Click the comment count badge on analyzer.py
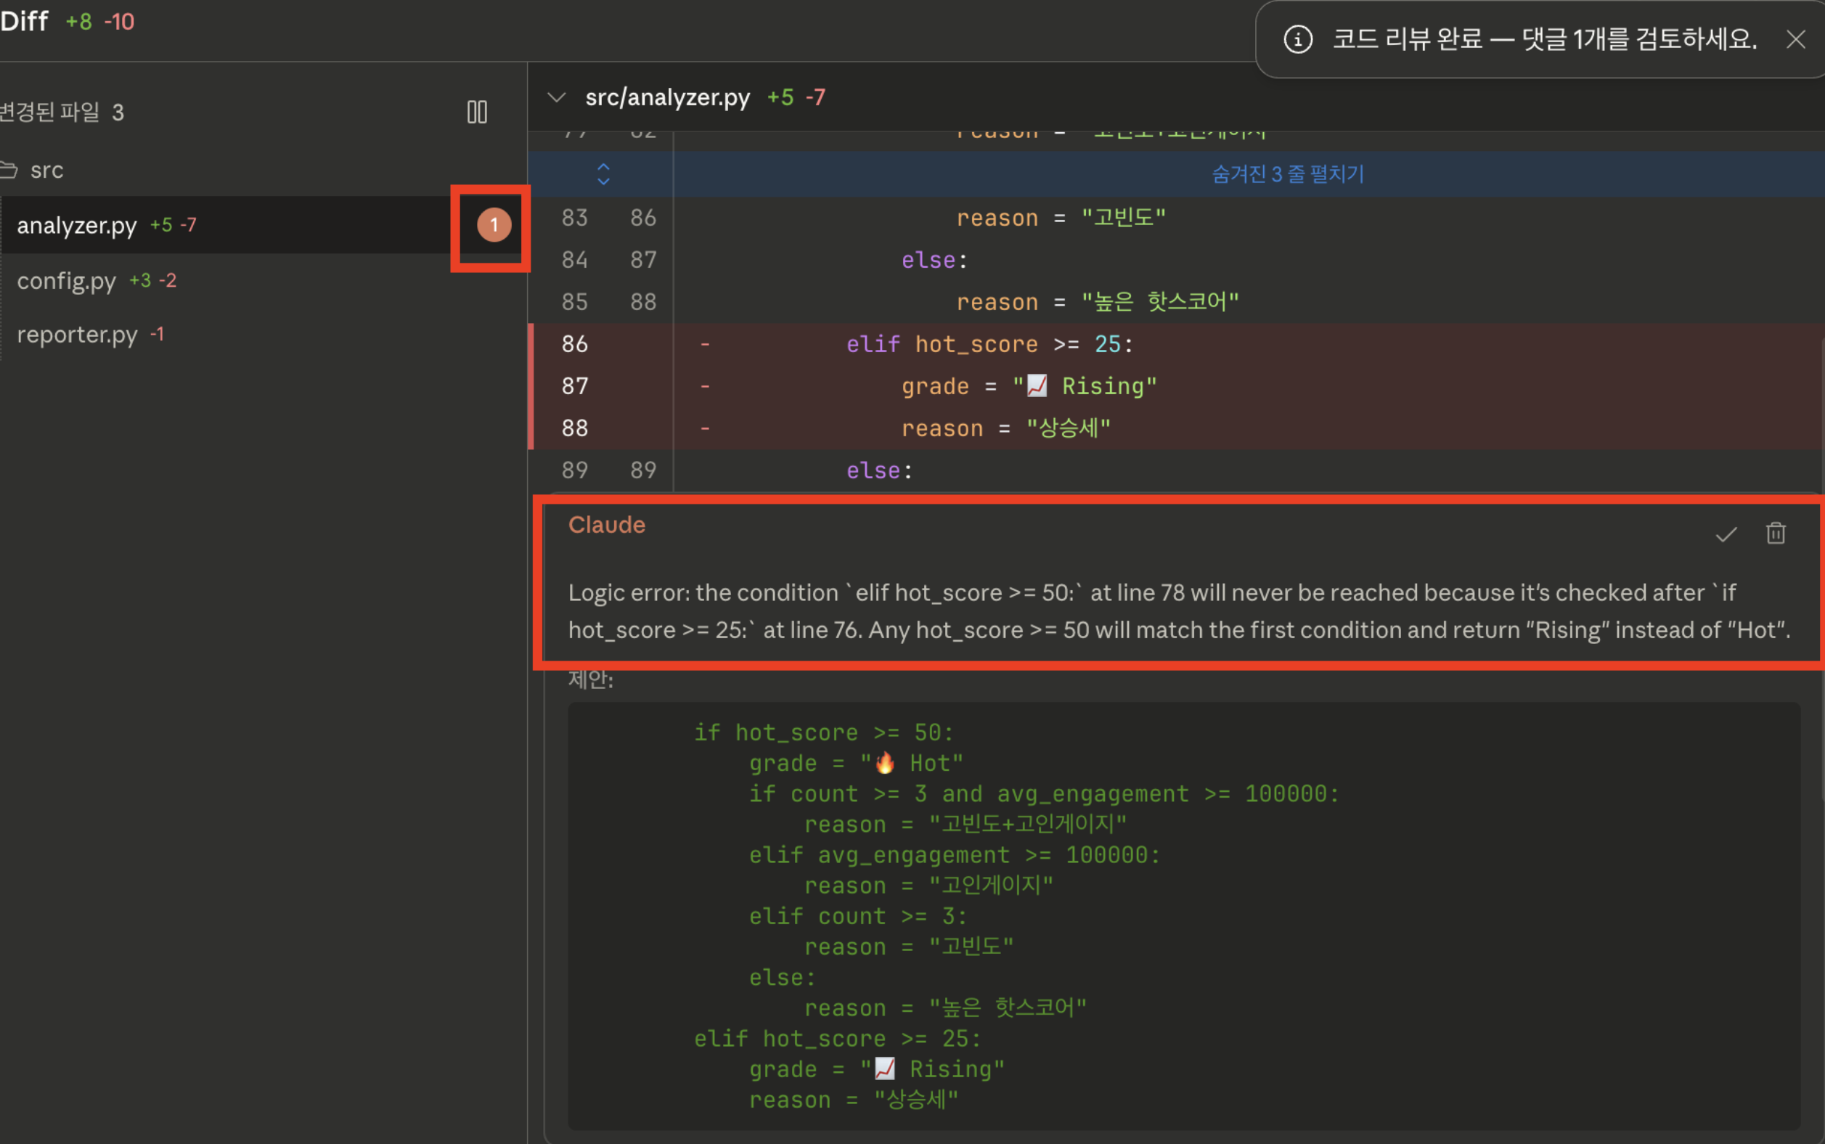The width and height of the screenshot is (1825, 1144). (x=494, y=226)
